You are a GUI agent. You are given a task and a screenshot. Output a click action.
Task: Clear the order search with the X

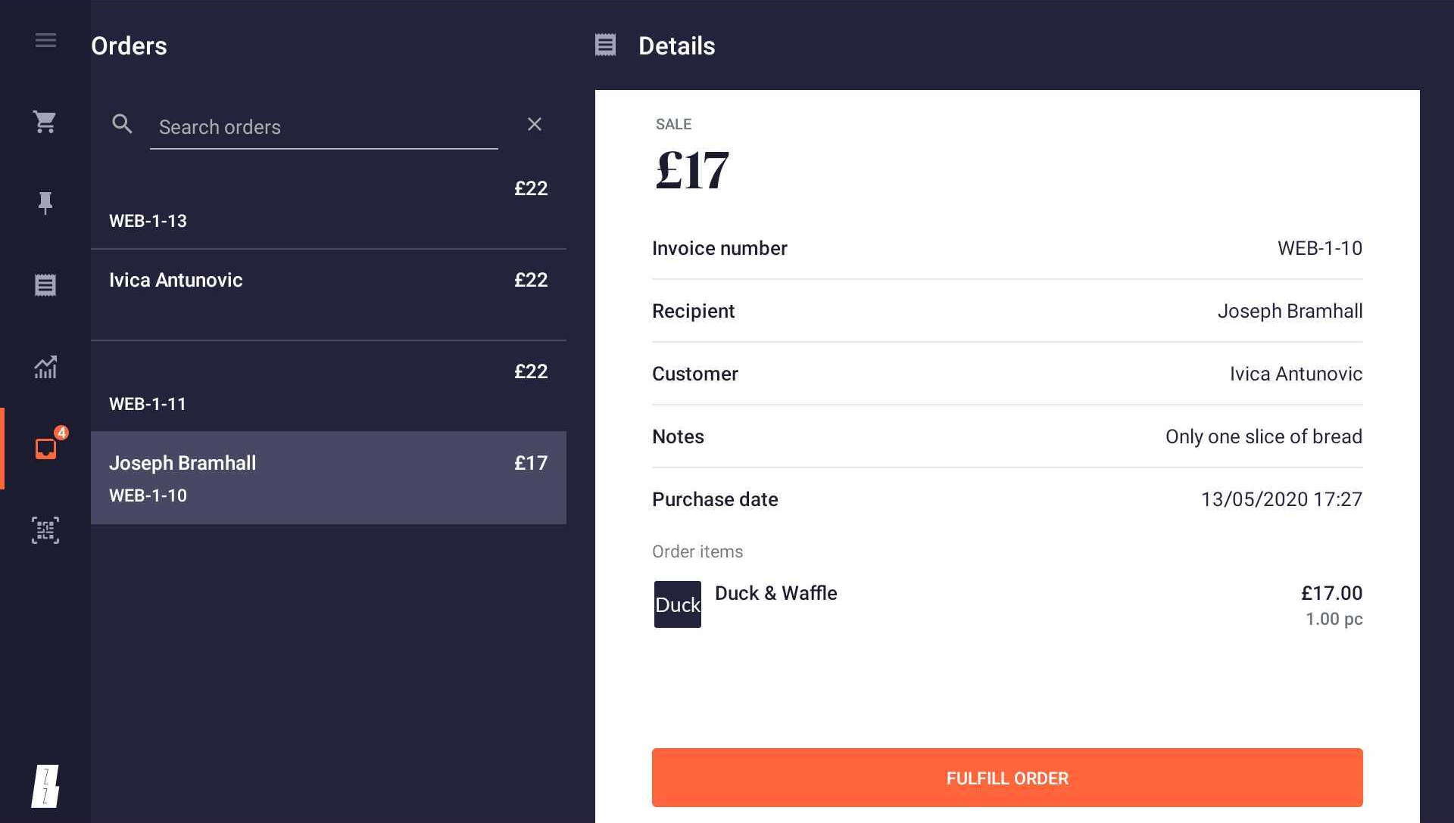point(535,124)
